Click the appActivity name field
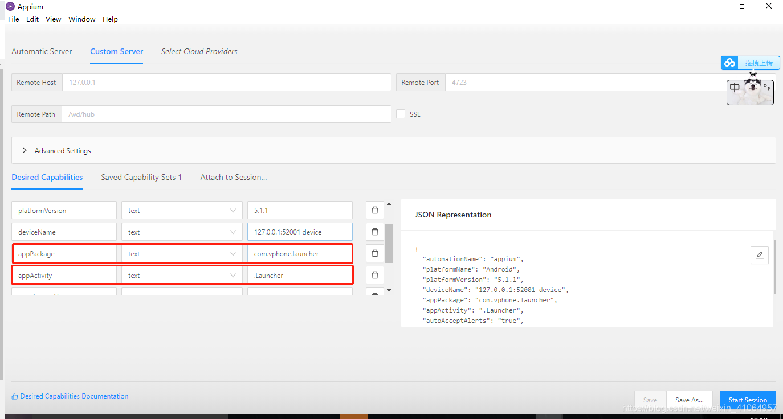Image resolution: width=783 pixels, height=419 pixels. (x=64, y=275)
